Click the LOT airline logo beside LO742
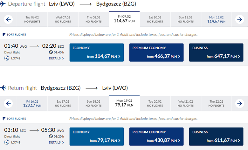248x150 pixels. click(x=7, y=58)
